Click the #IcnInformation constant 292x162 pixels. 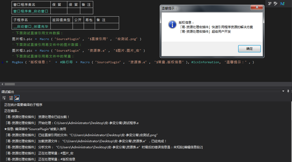coord(205,62)
